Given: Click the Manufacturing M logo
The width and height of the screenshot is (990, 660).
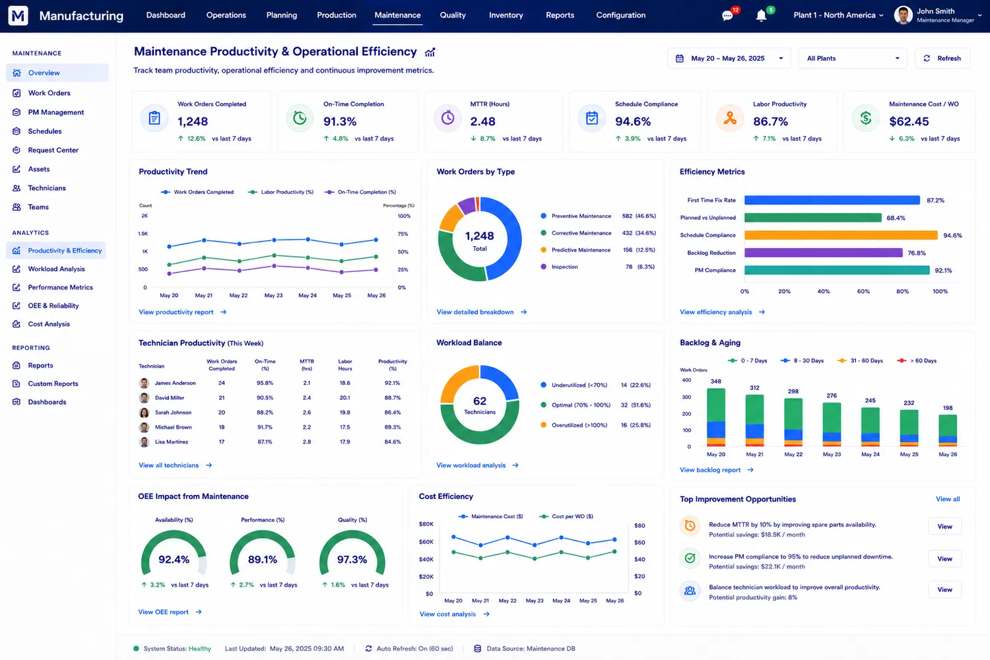Looking at the screenshot, I should pos(18,16).
